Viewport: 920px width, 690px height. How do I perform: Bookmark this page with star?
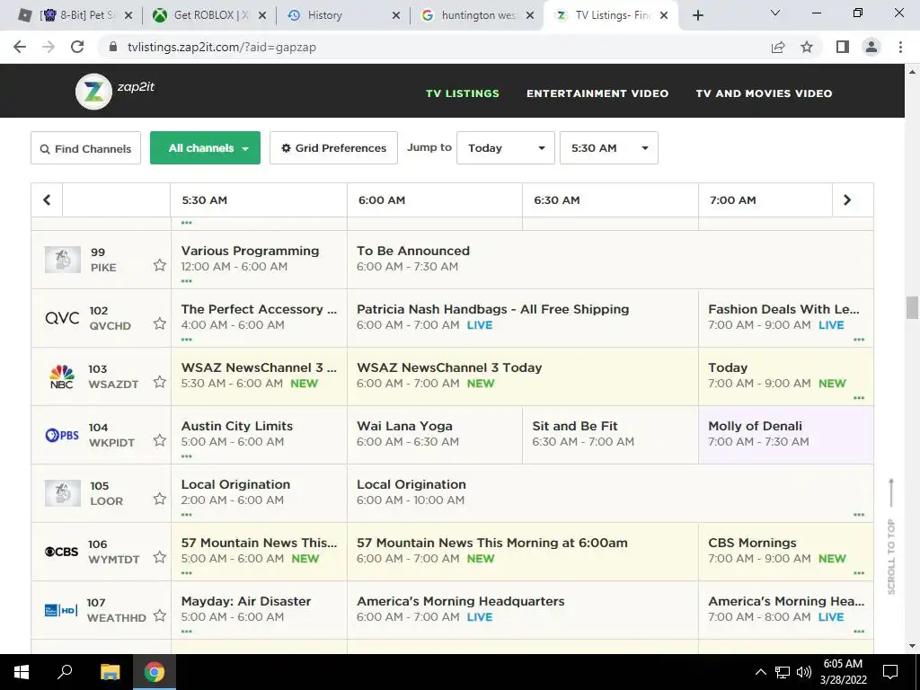point(807,47)
